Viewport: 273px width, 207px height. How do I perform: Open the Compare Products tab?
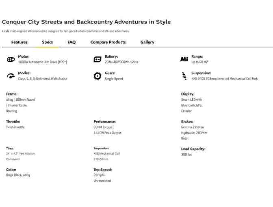click(x=108, y=42)
